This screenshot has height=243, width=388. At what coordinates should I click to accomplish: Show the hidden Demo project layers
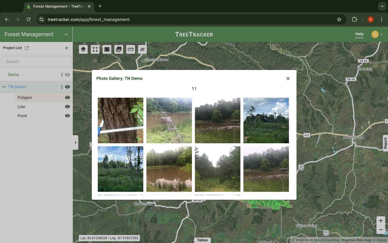point(67,75)
